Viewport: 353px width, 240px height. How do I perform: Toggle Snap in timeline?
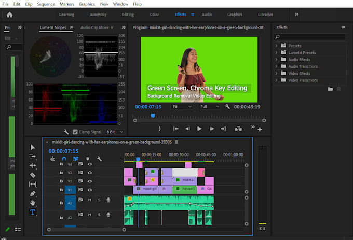(x=64, y=159)
